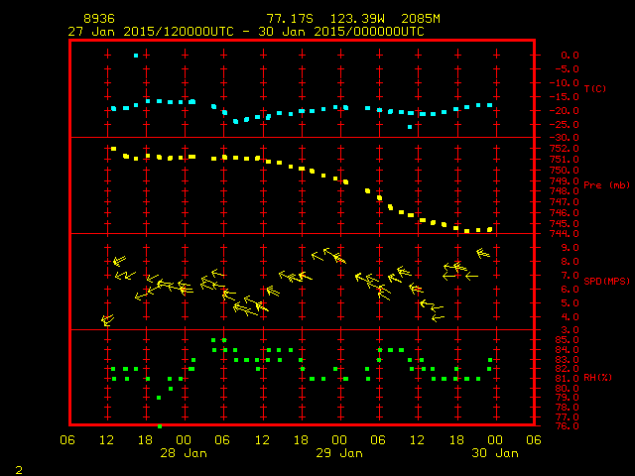
Task: Click the 28 Jan date label
Action: [x=184, y=453]
